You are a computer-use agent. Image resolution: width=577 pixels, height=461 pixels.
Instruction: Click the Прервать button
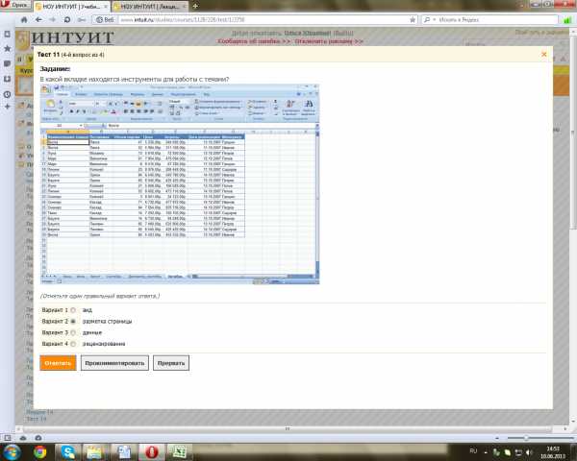tap(171, 363)
